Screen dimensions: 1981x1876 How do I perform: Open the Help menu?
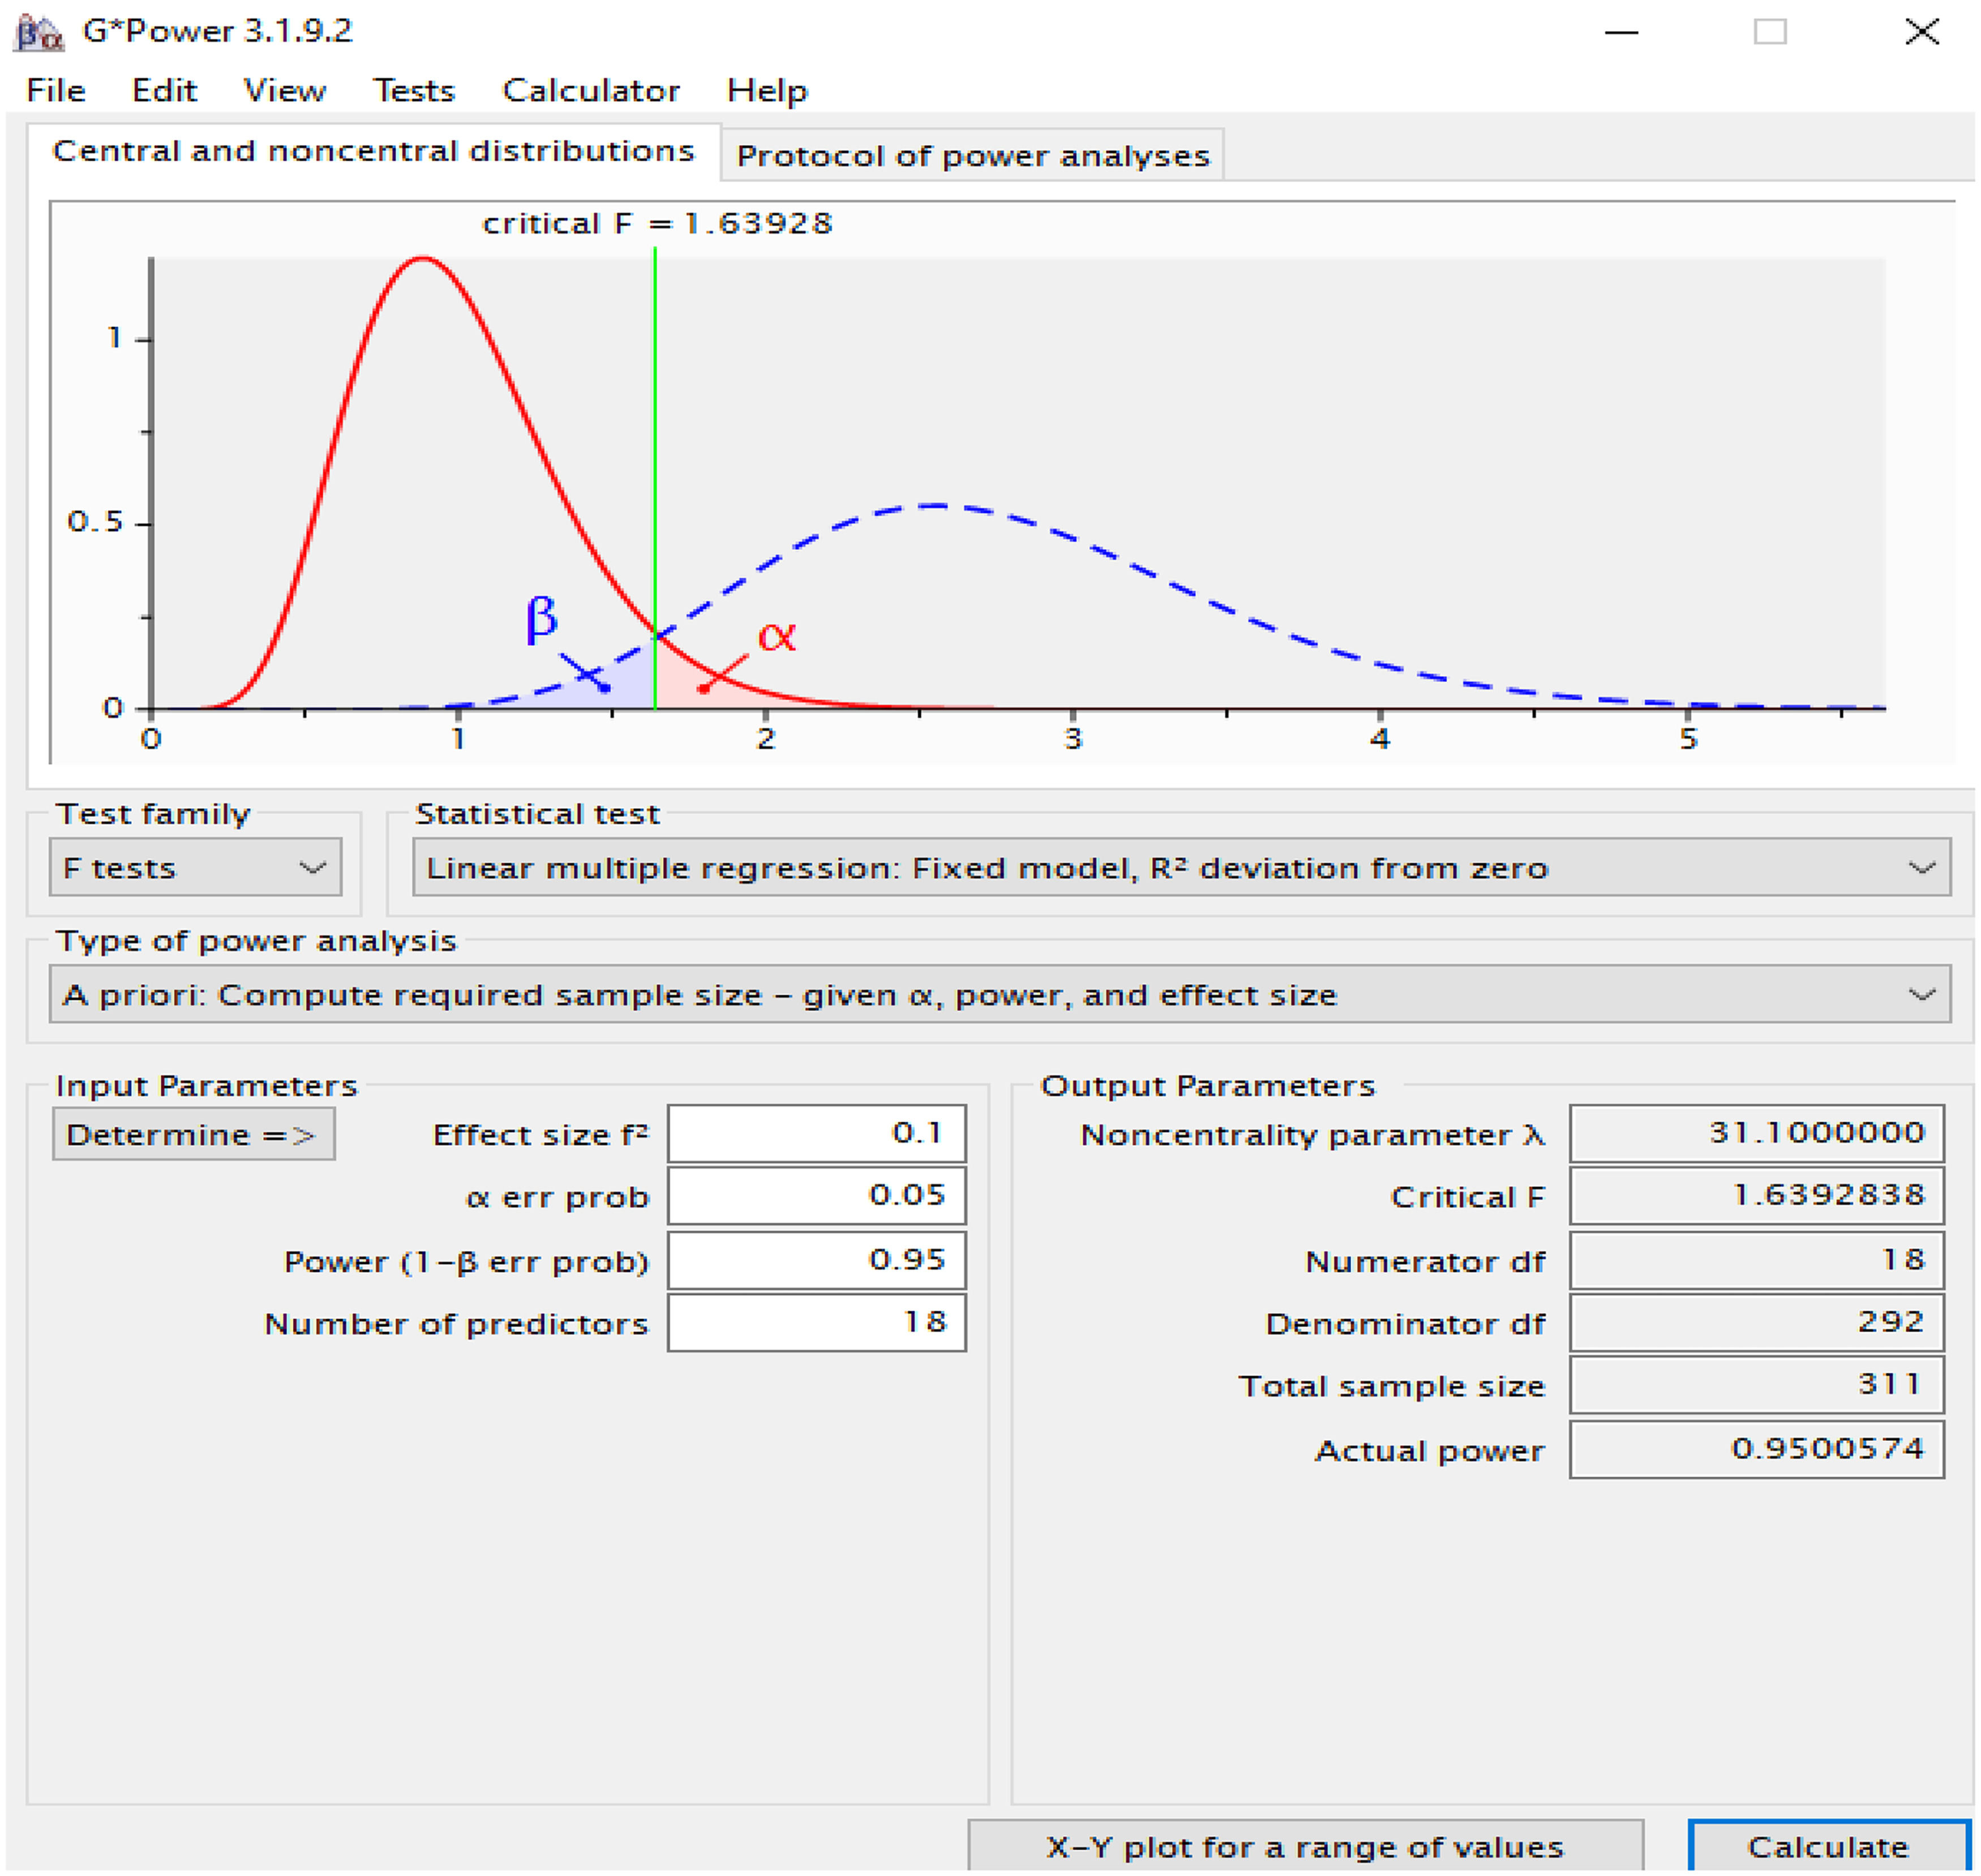766,91
